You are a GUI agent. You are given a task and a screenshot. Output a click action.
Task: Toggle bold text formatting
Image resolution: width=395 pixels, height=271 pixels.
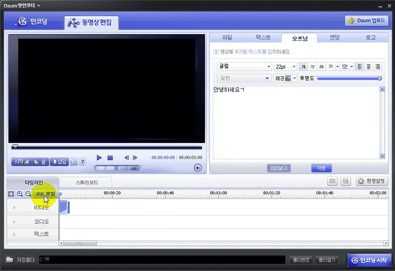(304, 67)
